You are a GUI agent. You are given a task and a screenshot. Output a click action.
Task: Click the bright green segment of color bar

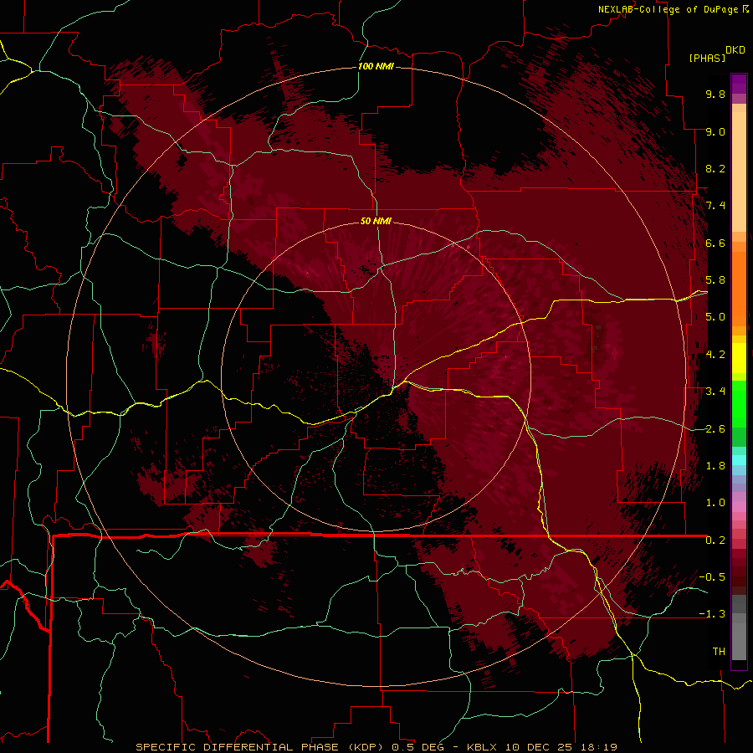click(739, 403)
